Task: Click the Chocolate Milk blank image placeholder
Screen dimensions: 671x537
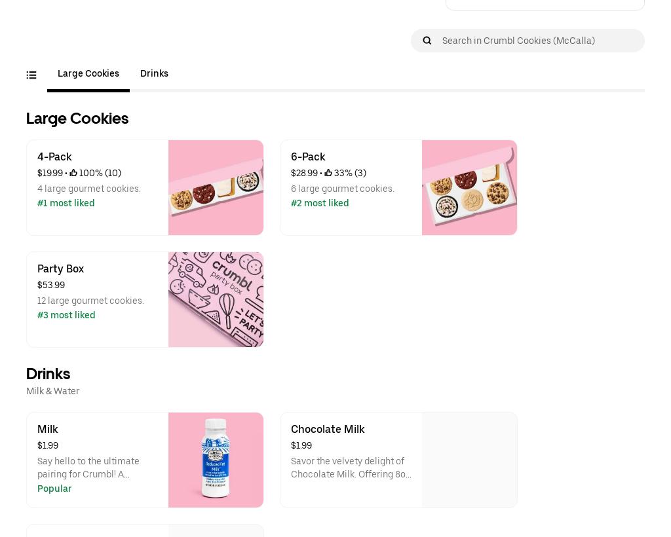Action: pyautogui.click(x=469, y=460)
